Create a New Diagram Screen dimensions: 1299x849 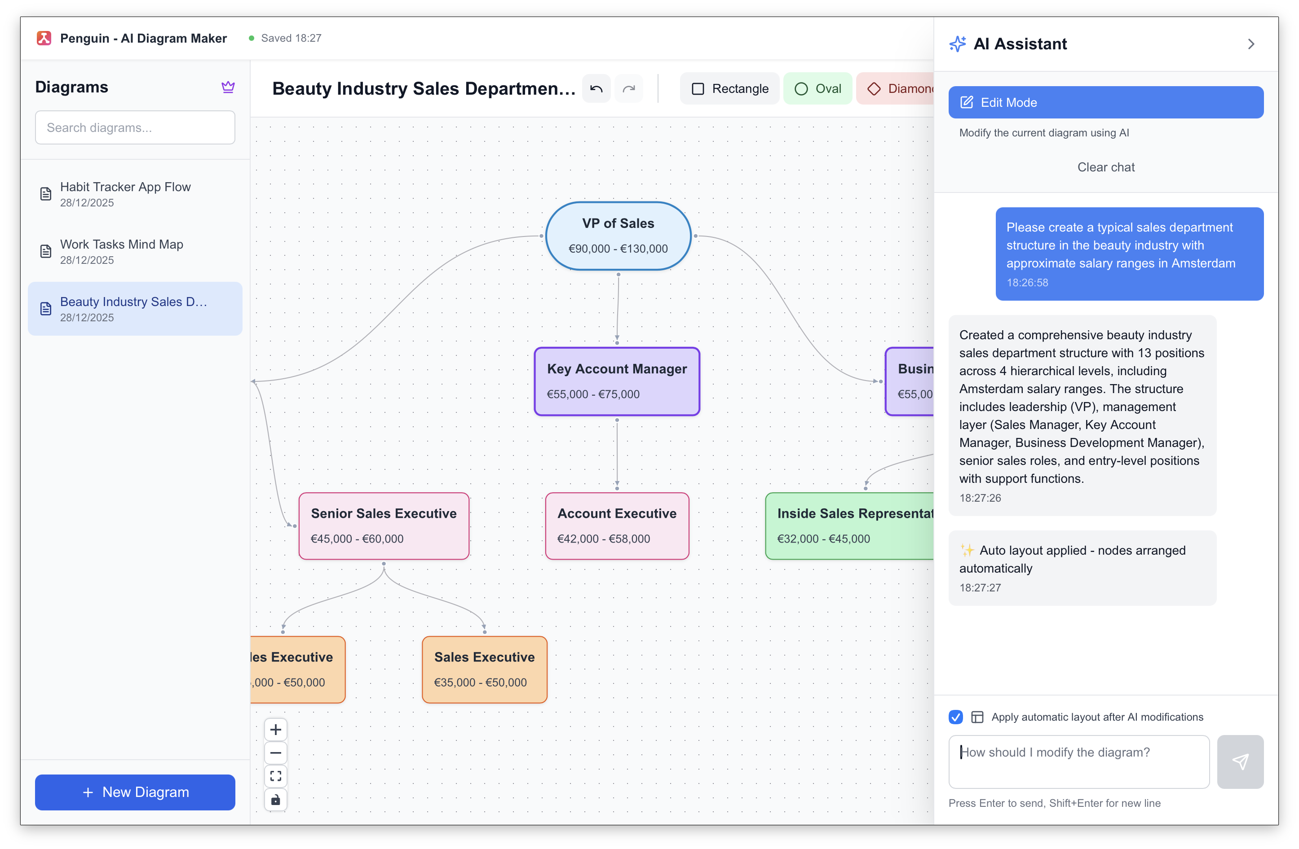pos(135,792)
